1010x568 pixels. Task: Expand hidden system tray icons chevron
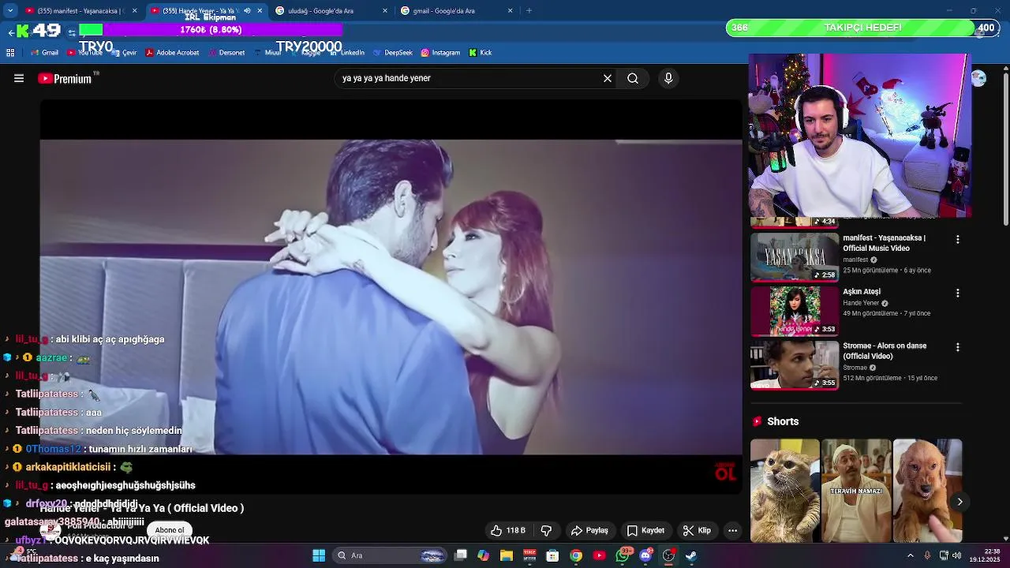pyautogui.click(x=910, y=555)
